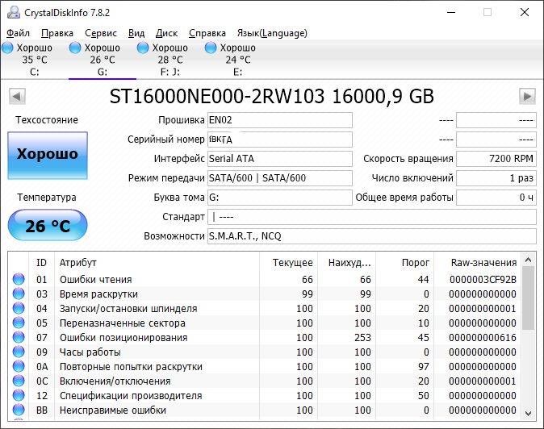Select the Неисправимые ошибки attribute name

(113, 410)
